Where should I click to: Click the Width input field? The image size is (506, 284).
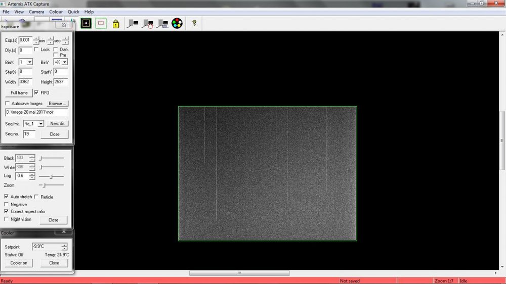25,82
